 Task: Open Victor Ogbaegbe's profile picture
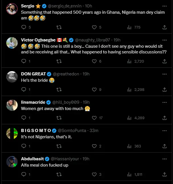[x=12, y=43]
